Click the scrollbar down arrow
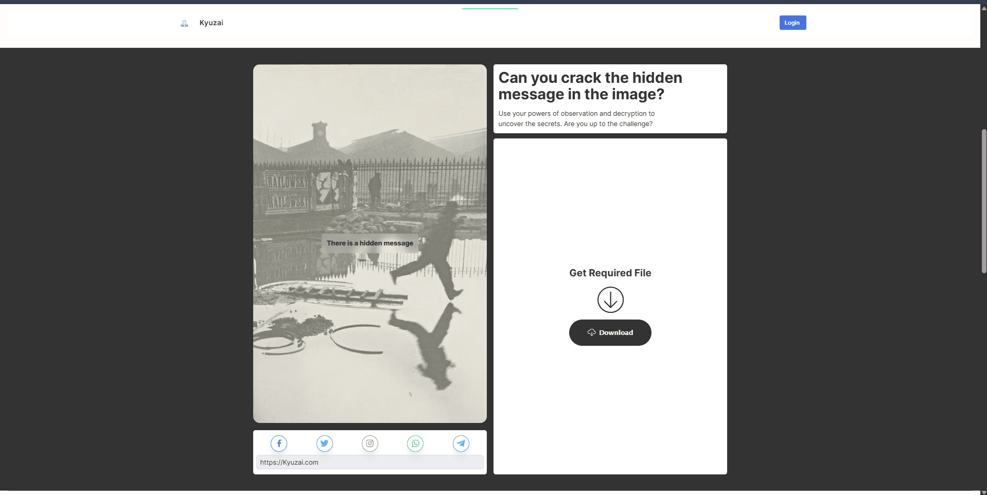 [x=984, y=492]
